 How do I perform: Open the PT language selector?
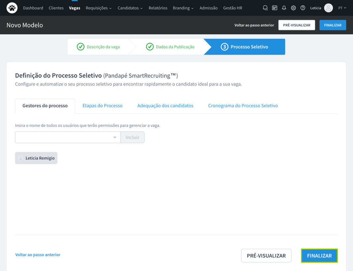point(342,8)
